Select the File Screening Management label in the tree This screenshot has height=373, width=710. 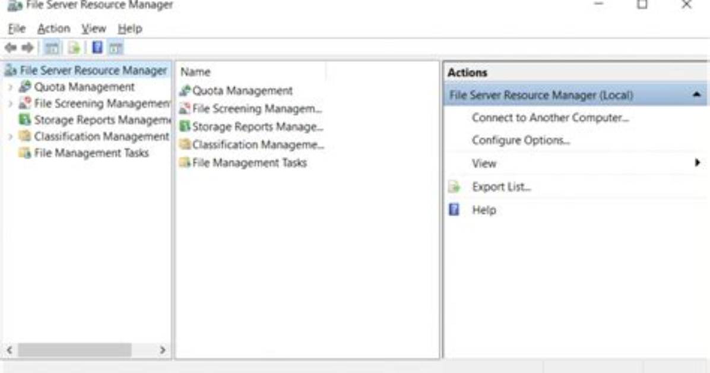[x=102, y=103]
